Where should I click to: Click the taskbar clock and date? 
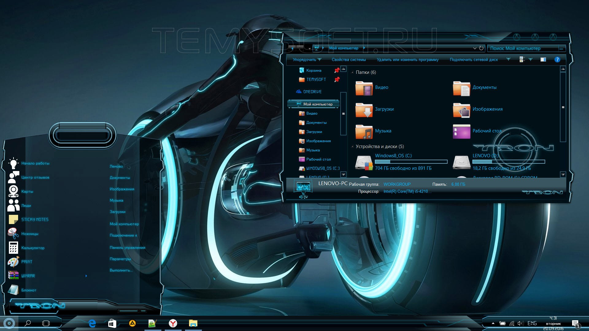pyautogui.click(x=553, y=323)
